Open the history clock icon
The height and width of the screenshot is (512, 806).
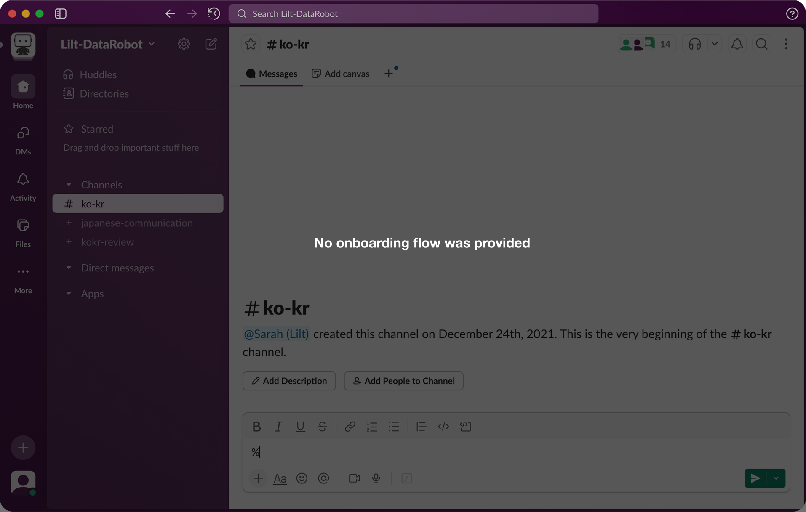[214, 13]
